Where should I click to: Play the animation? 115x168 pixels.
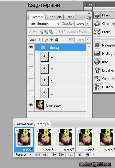[x=54, y=155]
